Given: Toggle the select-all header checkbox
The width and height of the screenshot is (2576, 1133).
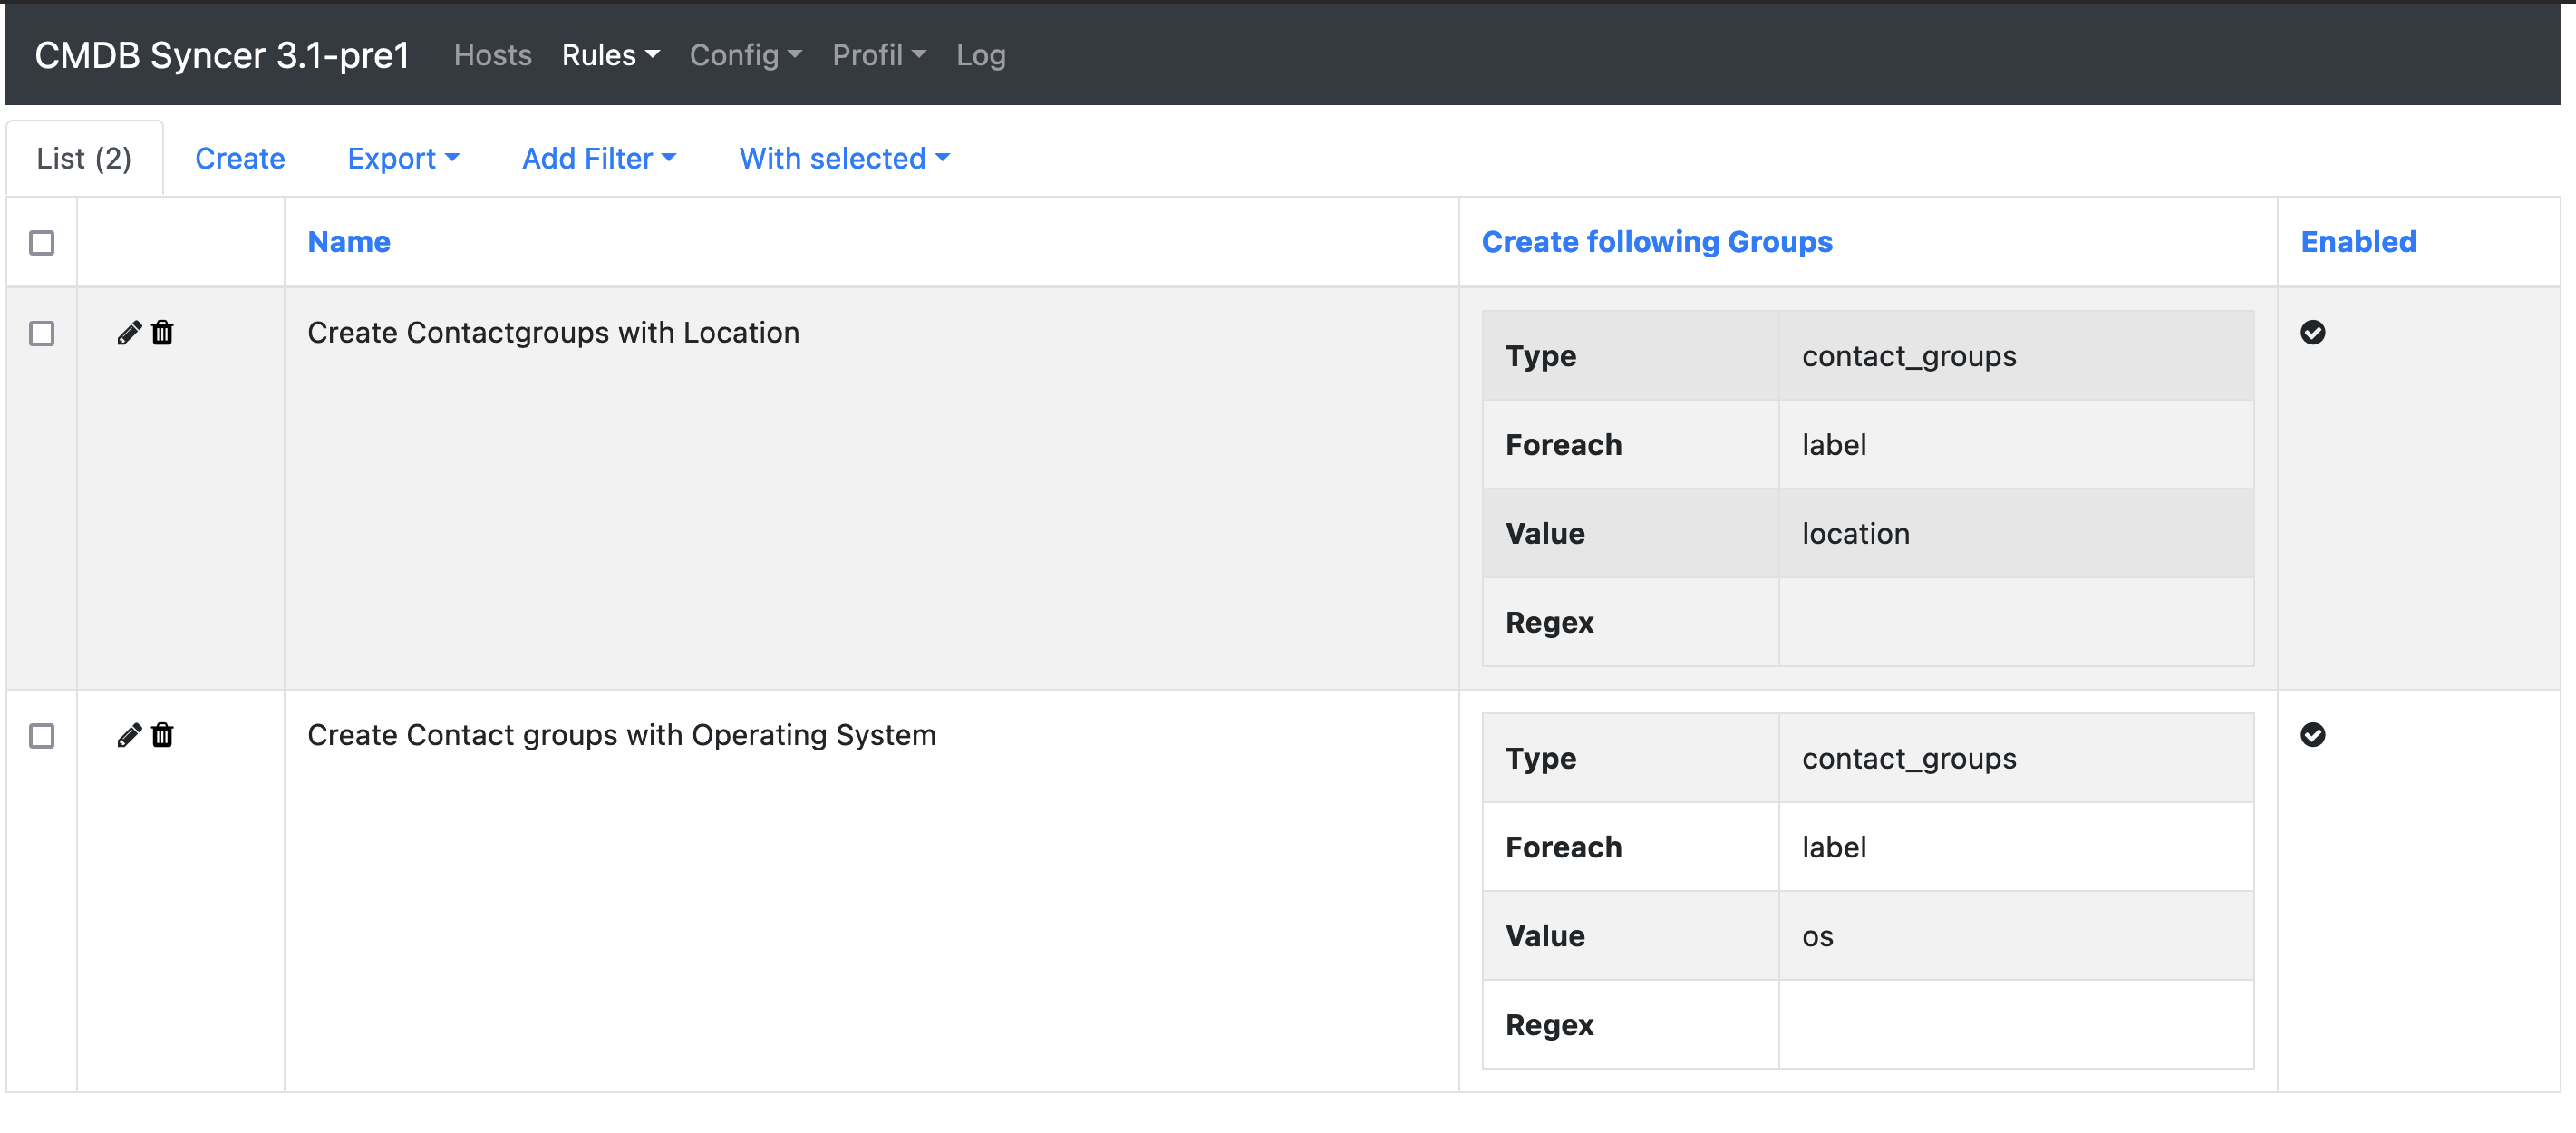Looking at the screenshot, I should click(42, 243).
